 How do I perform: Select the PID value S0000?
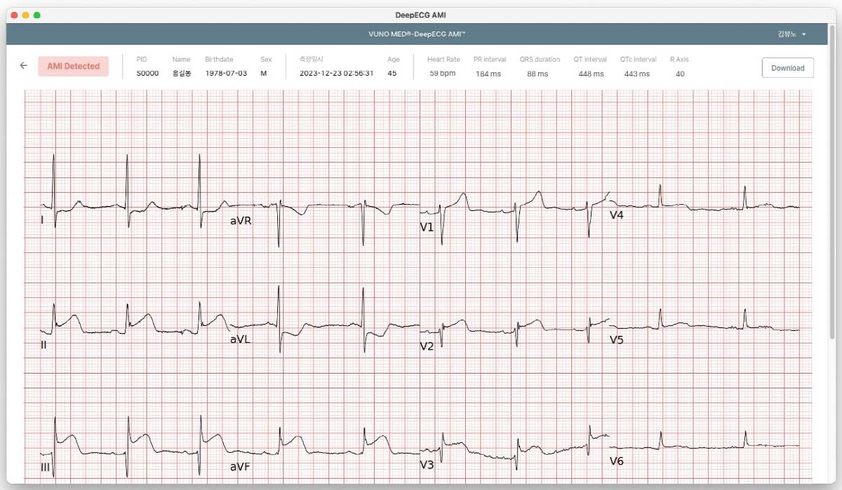[x=147, y=74]
